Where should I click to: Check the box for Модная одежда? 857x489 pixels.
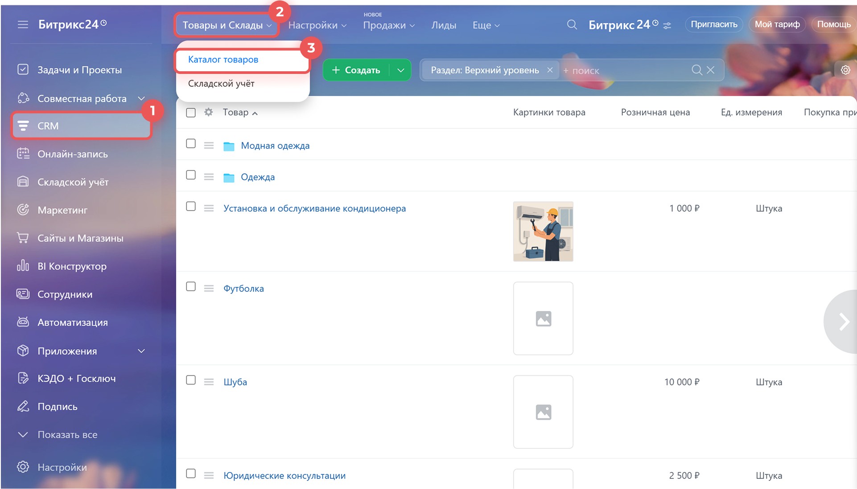pyautogui.click(x=191, y=143)
